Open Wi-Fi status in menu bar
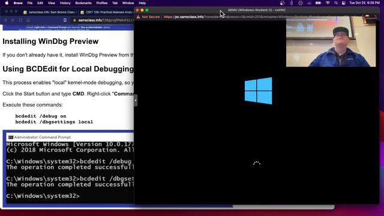384x216 pixels. point(328,3)
